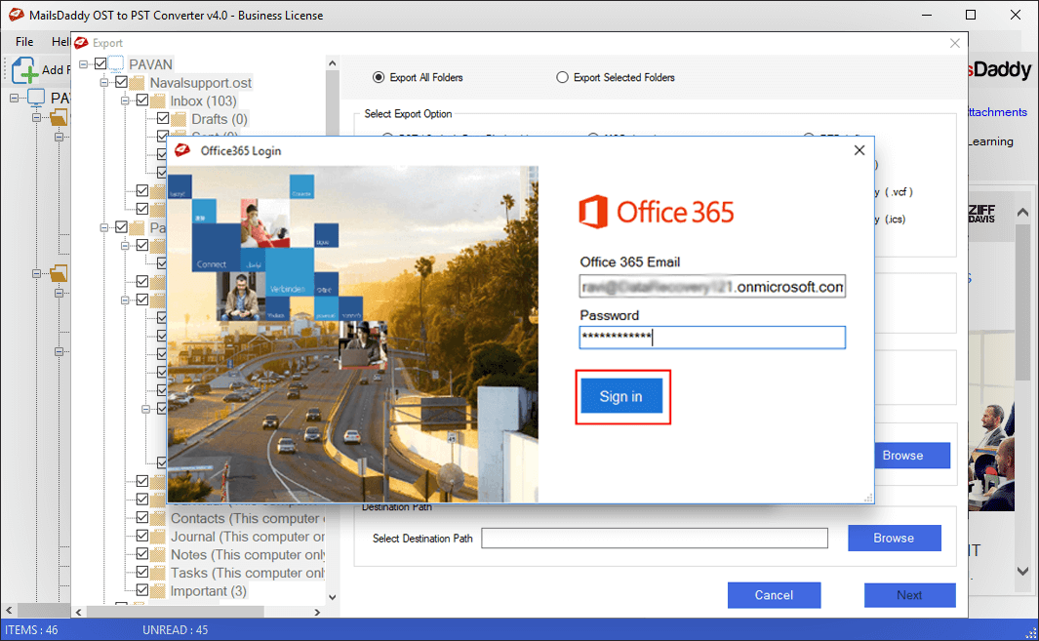Toggle the Inbox (103) checkbox

click(141, 100)
